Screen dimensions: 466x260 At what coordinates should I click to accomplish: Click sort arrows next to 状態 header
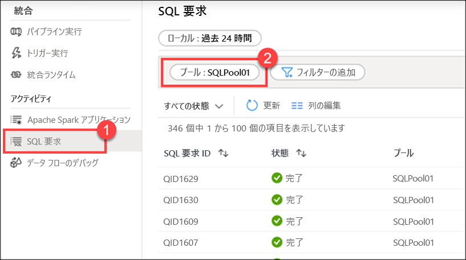point(301,153)
